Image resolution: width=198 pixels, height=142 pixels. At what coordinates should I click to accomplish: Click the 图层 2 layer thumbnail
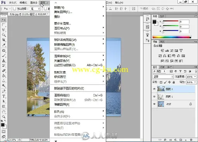click(x=161, y=89)
